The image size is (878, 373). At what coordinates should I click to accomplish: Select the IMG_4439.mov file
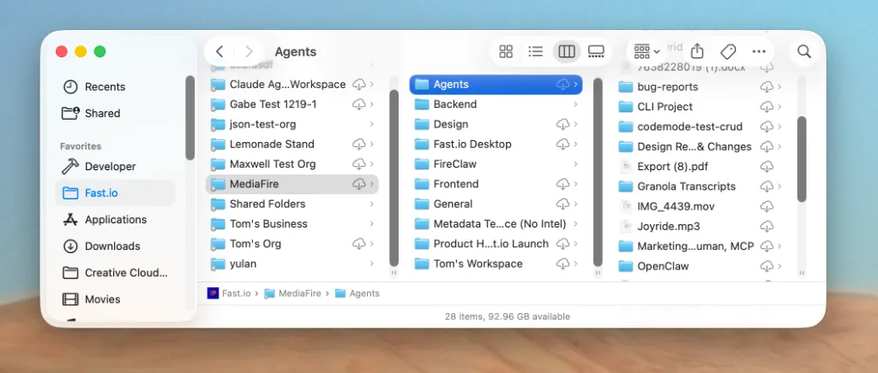700,206
